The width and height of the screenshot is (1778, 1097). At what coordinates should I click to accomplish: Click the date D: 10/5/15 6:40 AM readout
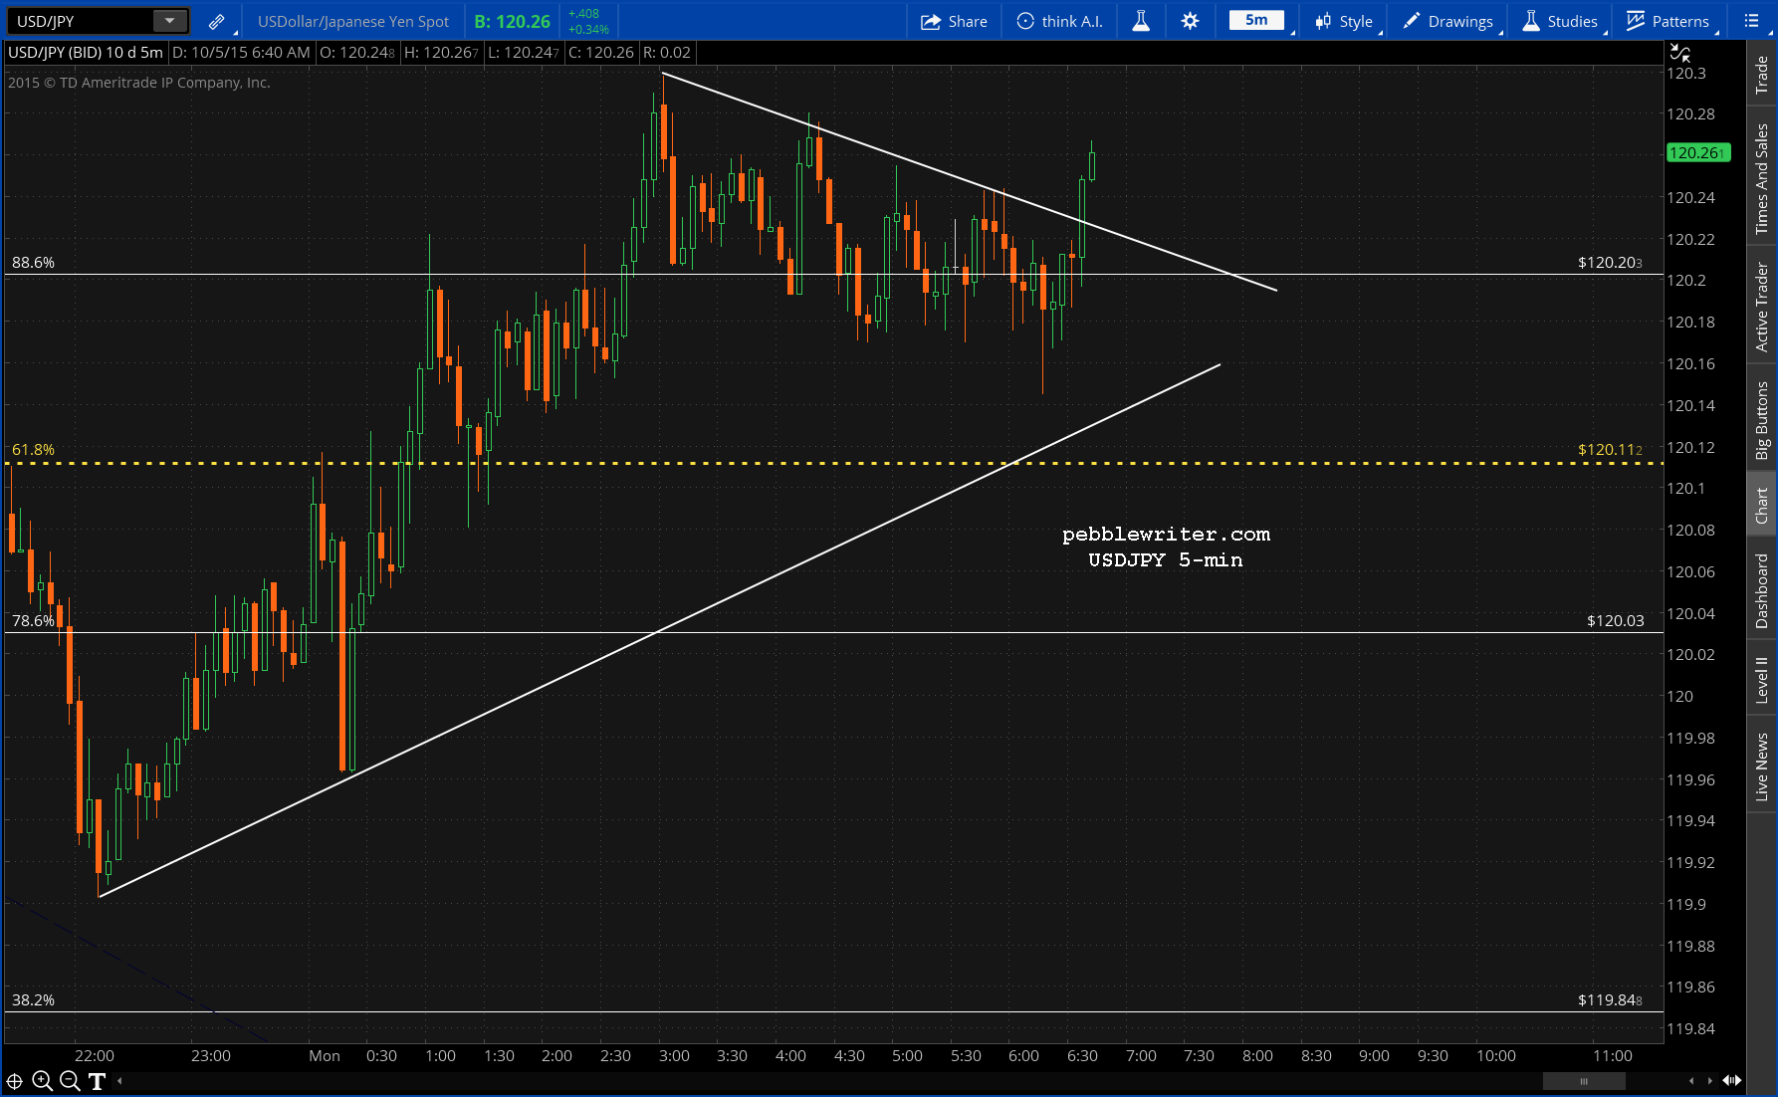(241, 53)
